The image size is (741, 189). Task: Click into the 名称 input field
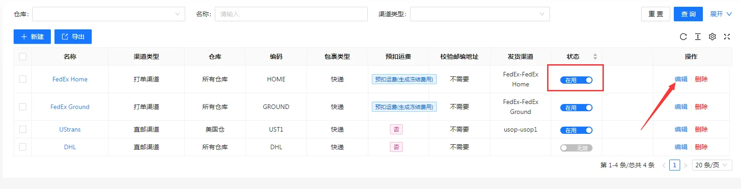[291, 14]
